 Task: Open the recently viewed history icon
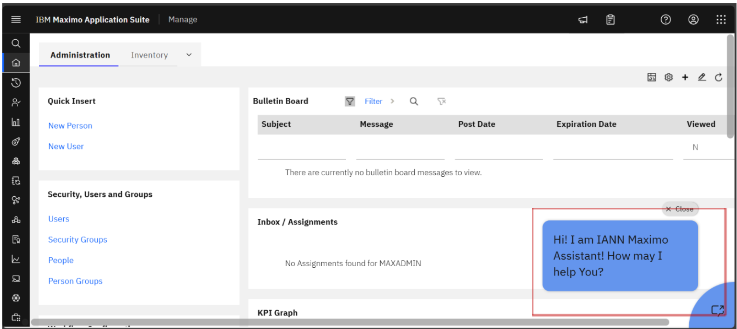click(16, 82)
